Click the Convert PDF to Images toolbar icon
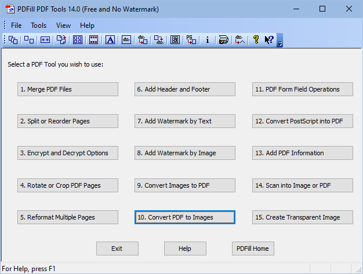The height and width of the screenshot is (274, 363). tap(159, 40)
